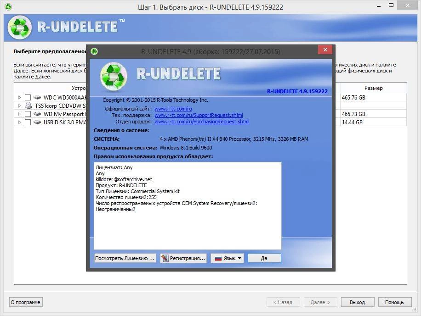Image resolution: width=421 pixels, height=316 pixels.
Task: Close the About dialog with red X
Action: 325,50
